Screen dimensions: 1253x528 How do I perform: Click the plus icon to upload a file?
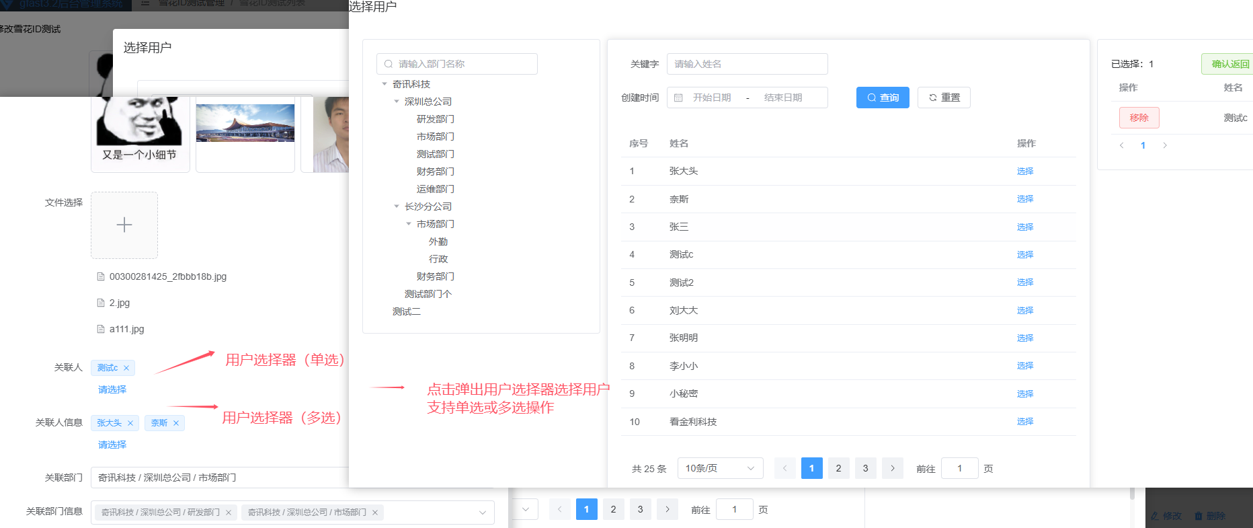tap(124, 225)
